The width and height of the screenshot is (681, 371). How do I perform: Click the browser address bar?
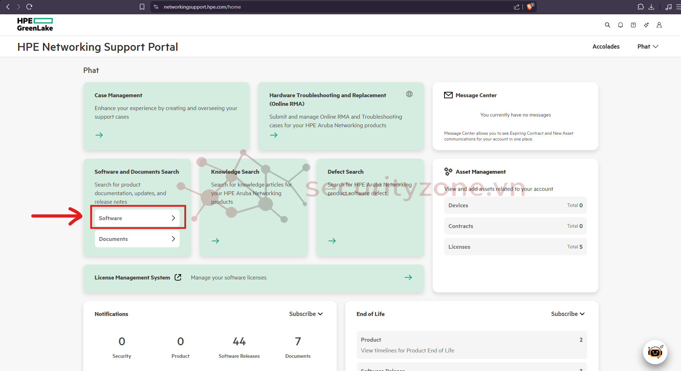[x=202, y=6]
